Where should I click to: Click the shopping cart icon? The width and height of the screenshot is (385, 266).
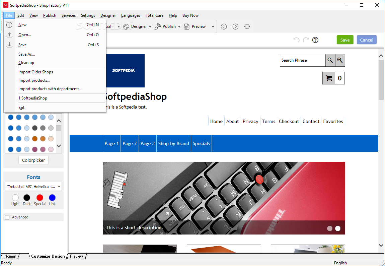click(x=329, y=78)
